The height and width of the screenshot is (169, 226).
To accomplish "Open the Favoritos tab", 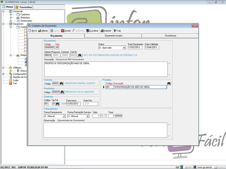I will (24, 7).
